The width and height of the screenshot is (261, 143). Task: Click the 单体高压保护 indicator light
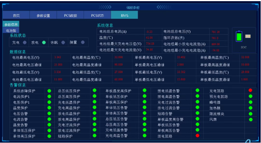[x=49, y=136]
